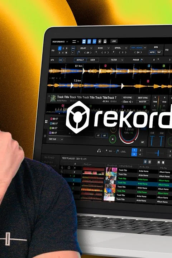Open the DELAY effect dropdown
The image size is (172, 258).
[x=86, y=48]
